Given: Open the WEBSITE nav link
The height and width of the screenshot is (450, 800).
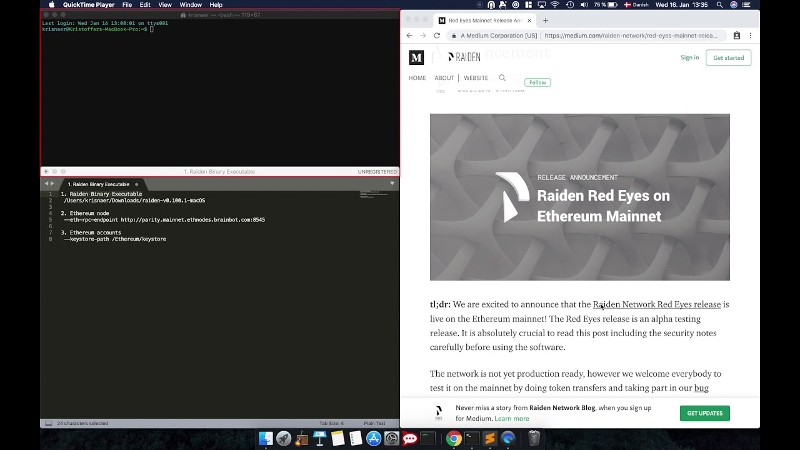Looking at the screenshot, I should point(476,78).
